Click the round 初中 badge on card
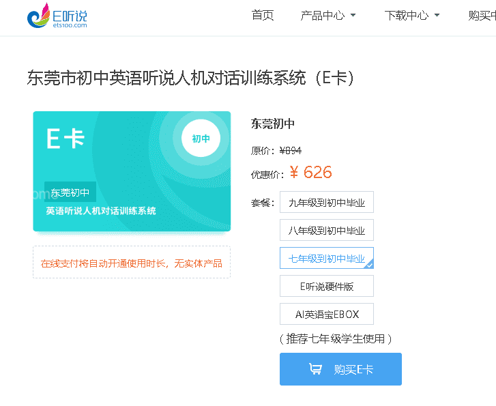 coord(201,139)
